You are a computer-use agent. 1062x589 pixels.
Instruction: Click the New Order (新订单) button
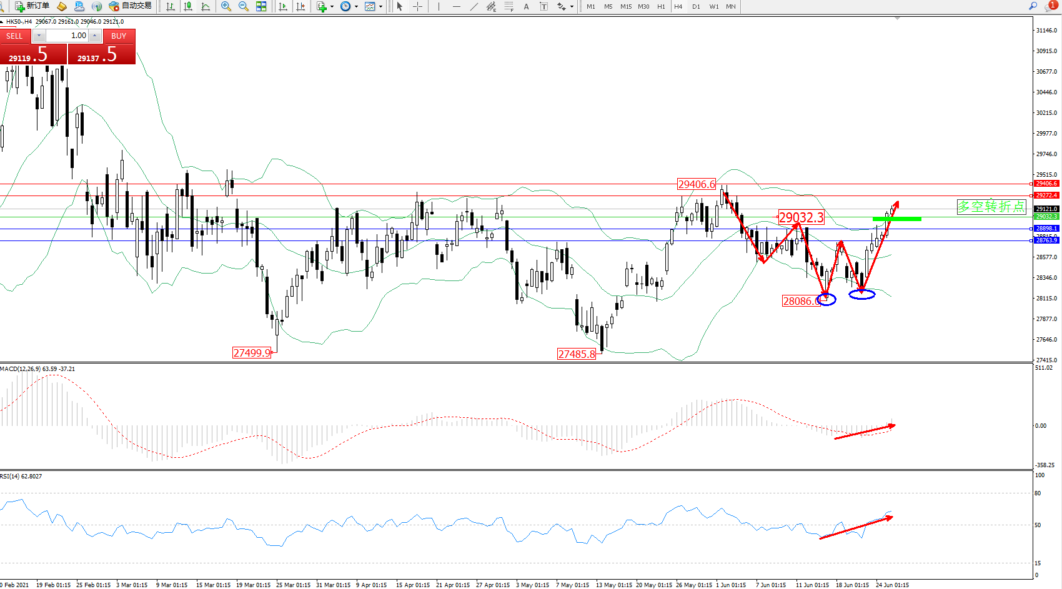click(x=32, y=6)
